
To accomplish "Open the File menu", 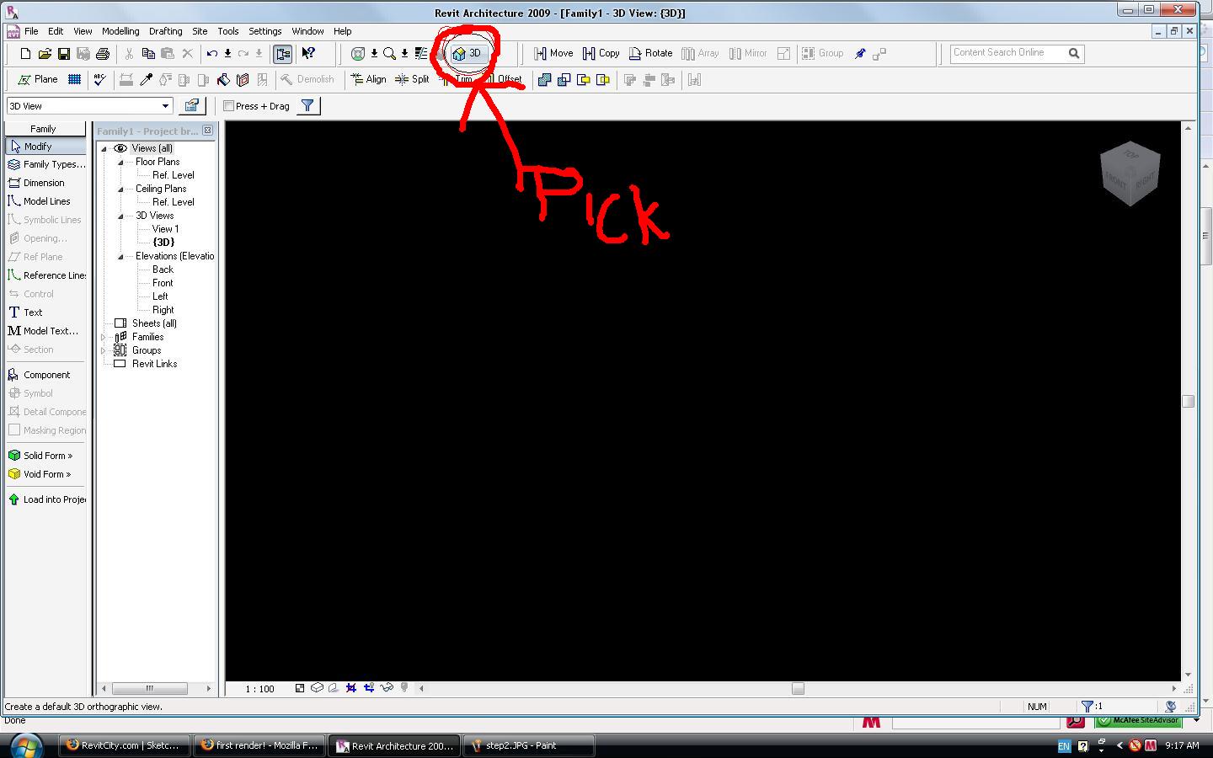I will pos(31,31).
